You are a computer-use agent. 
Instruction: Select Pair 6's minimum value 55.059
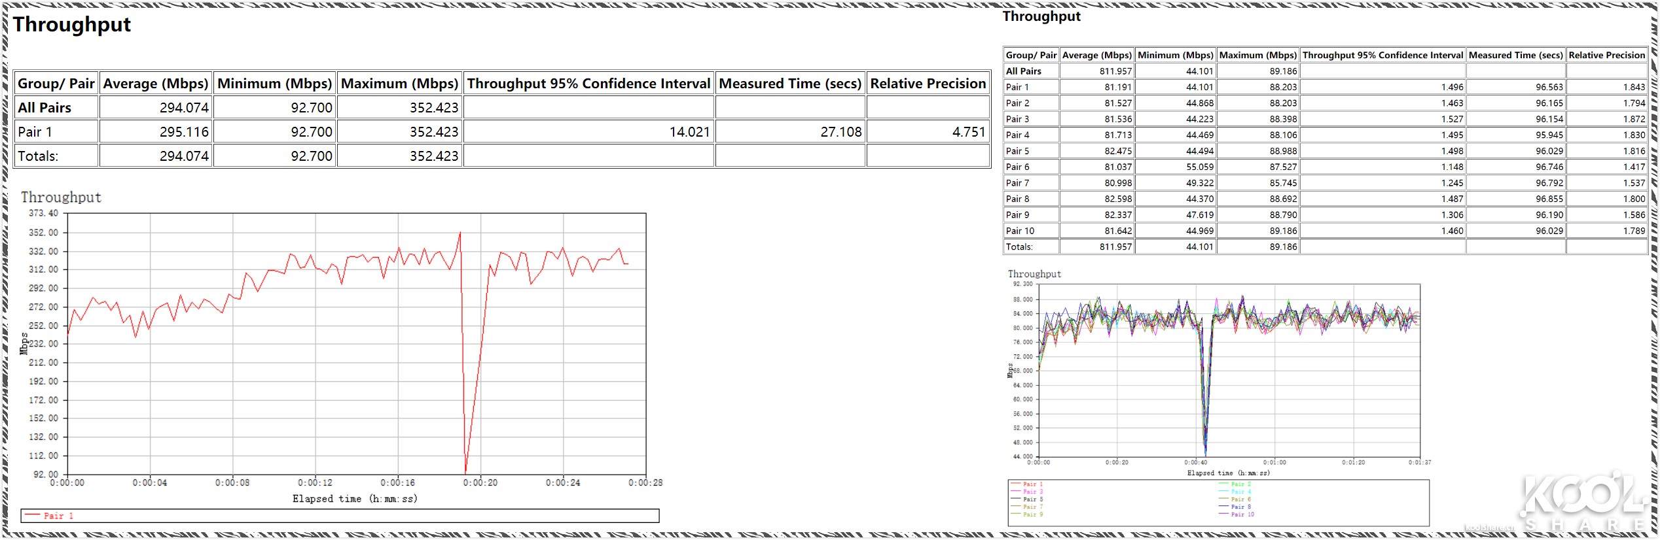tap(1200, 167)
